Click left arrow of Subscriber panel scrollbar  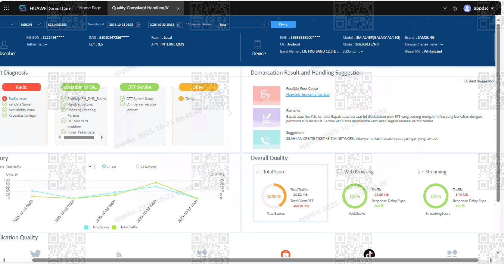pyautogui.click(x=59, y=137)
